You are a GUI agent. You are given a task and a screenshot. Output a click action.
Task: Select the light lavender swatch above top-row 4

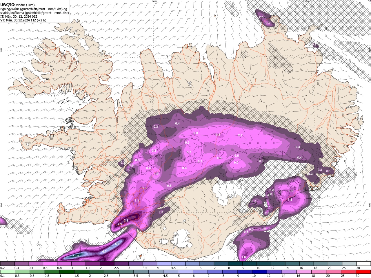pyautogui.click(x=163, y=264)
